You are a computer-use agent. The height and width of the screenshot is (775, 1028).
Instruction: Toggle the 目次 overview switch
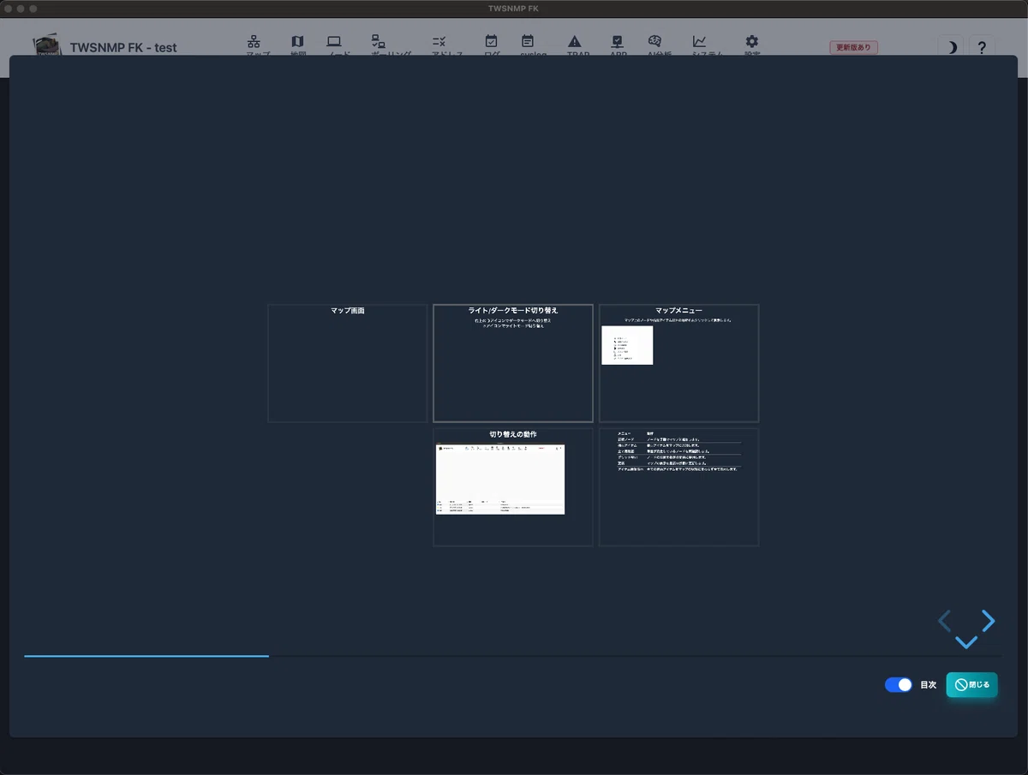point(899,685)
